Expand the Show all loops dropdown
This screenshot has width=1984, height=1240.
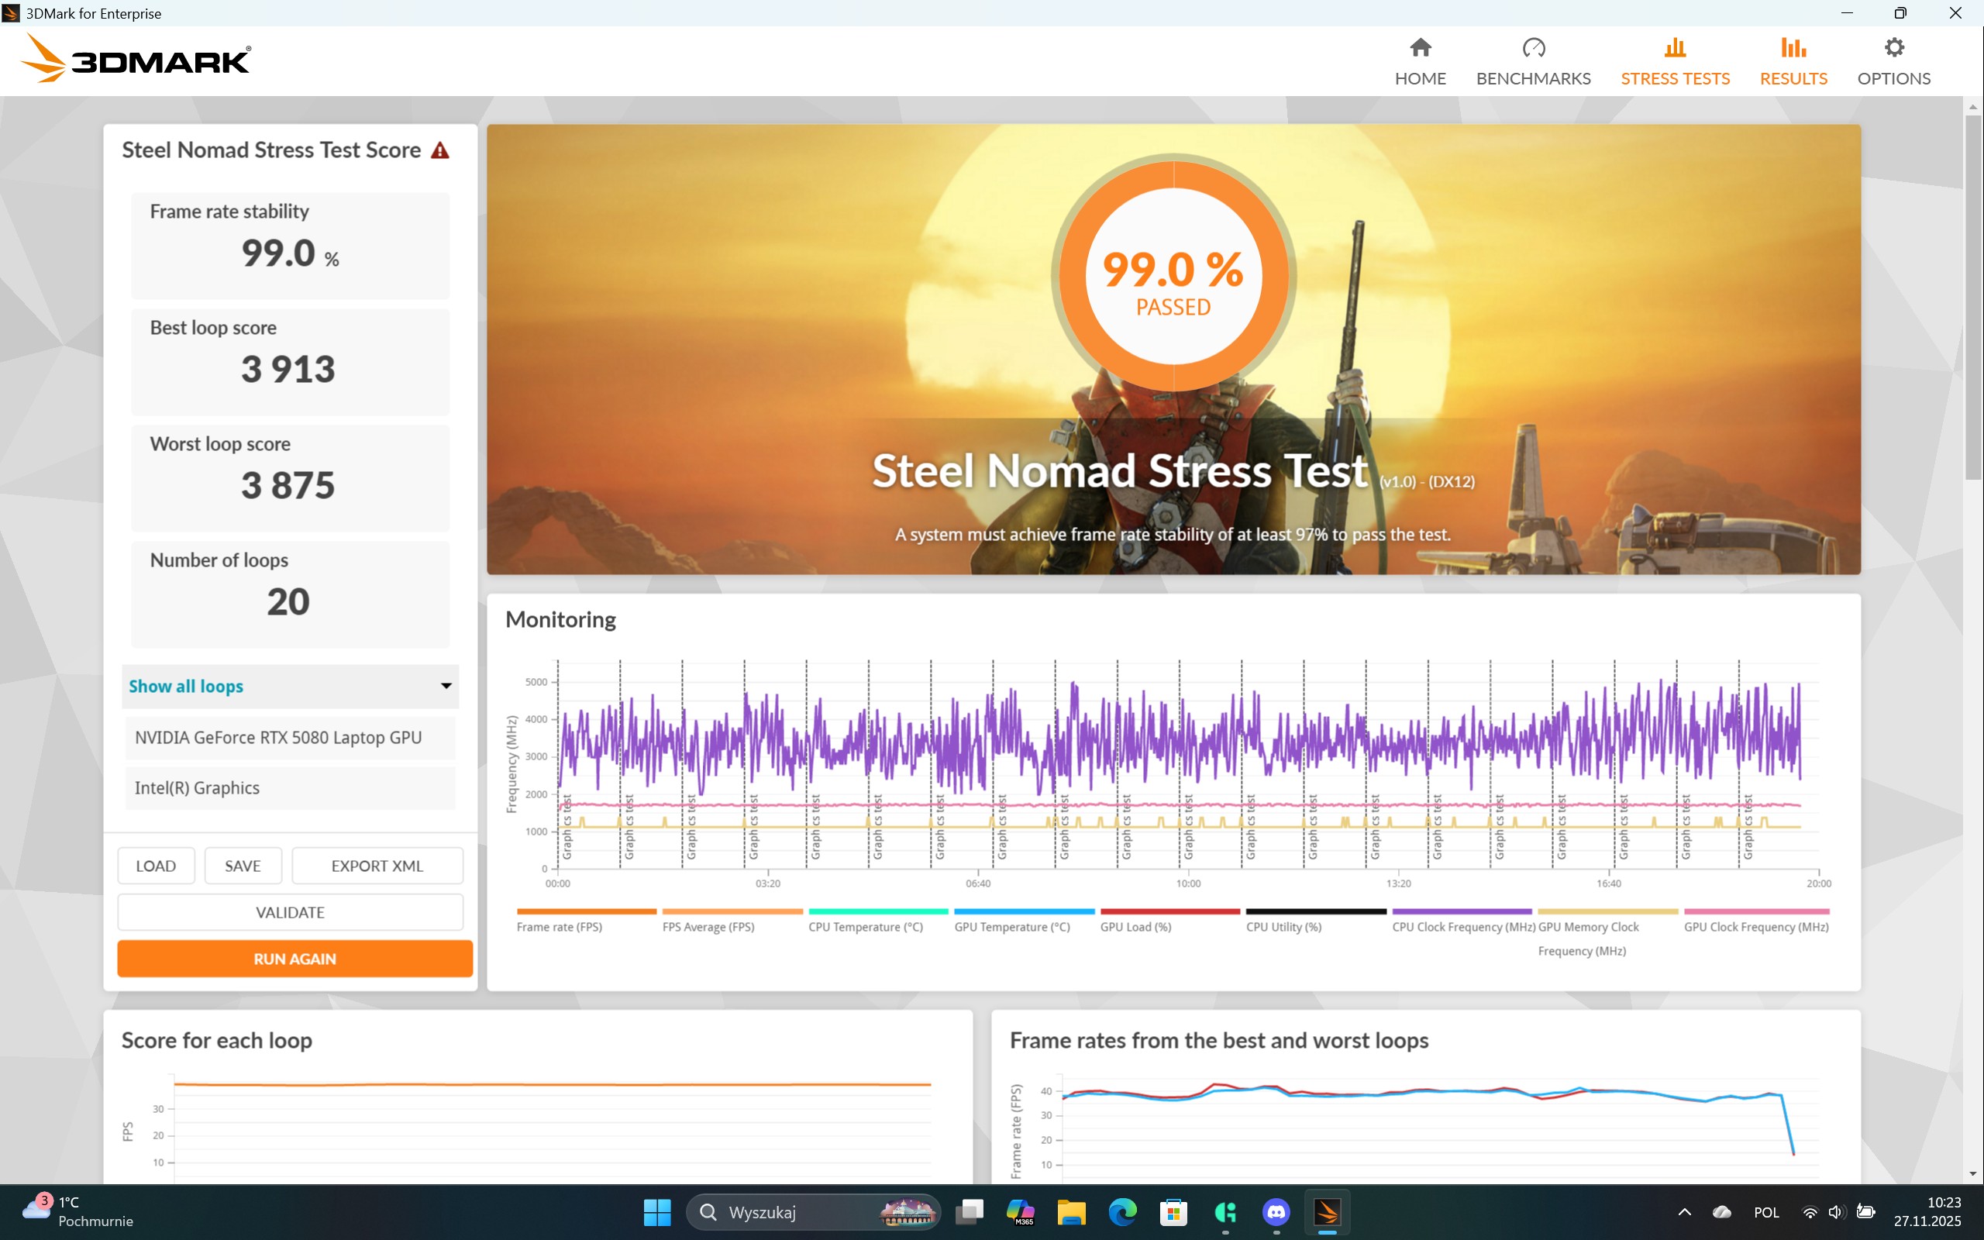tap(290, 687)
